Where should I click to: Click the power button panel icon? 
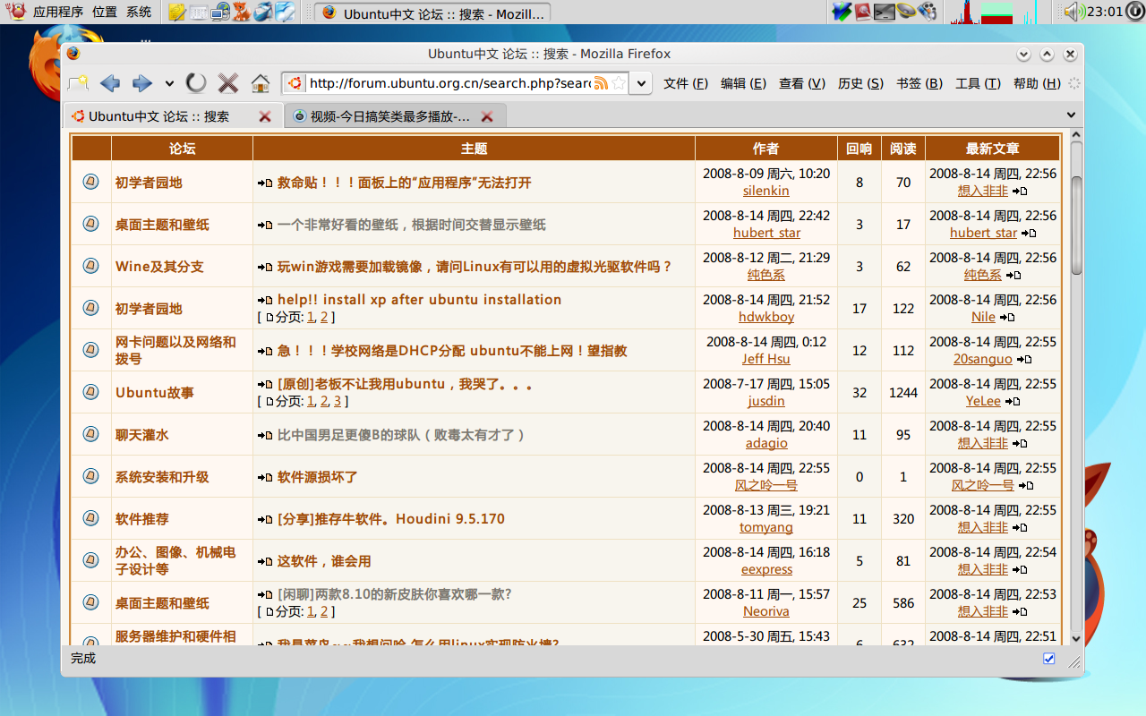1133,12
